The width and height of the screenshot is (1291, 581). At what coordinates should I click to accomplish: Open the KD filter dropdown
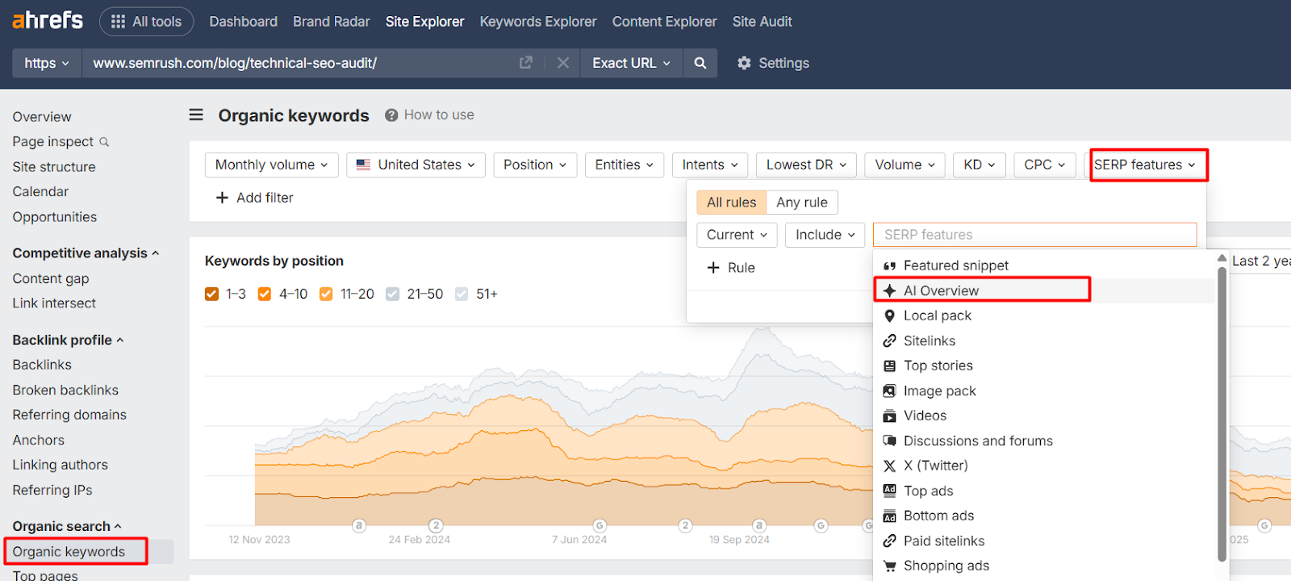coord(980,165)
